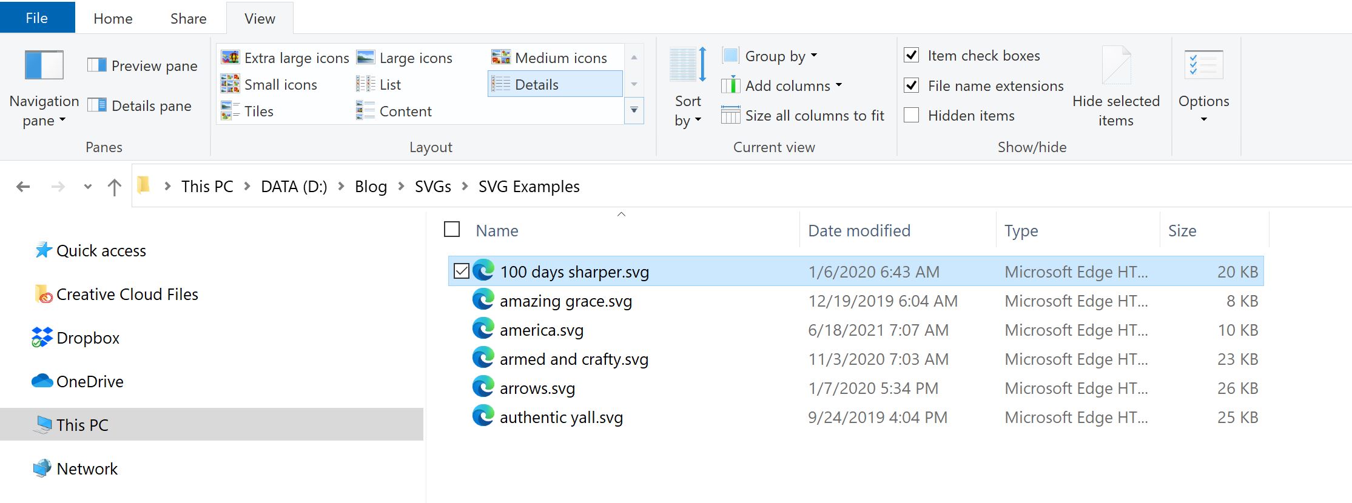Switch to the Home ribbon tab
The image size is (1352, 503).
click(x=112, y=18)
